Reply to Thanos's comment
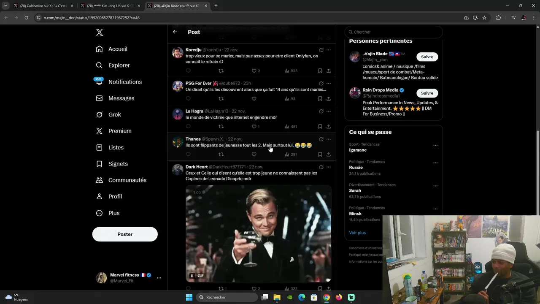The width and height of the screenshot is (540, 304). pyautogui.click(x=188, y=155)
